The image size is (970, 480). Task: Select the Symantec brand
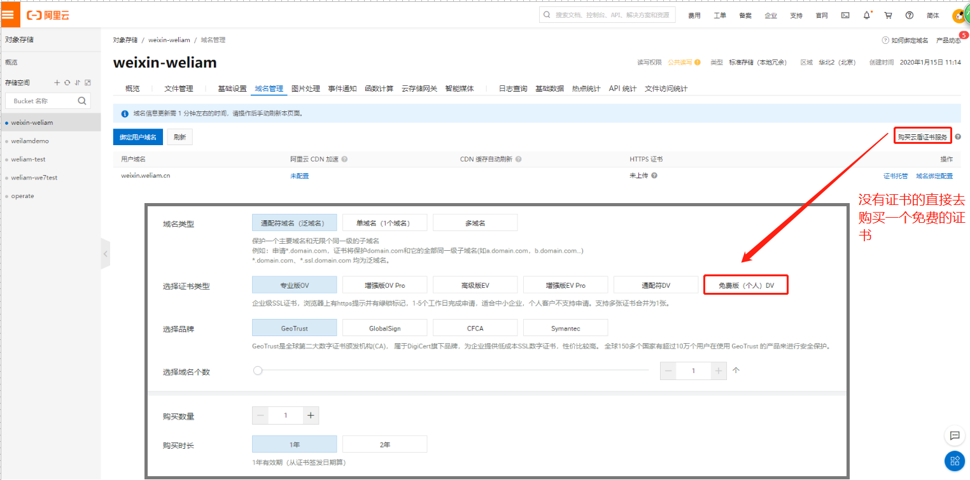click(565, 328)
